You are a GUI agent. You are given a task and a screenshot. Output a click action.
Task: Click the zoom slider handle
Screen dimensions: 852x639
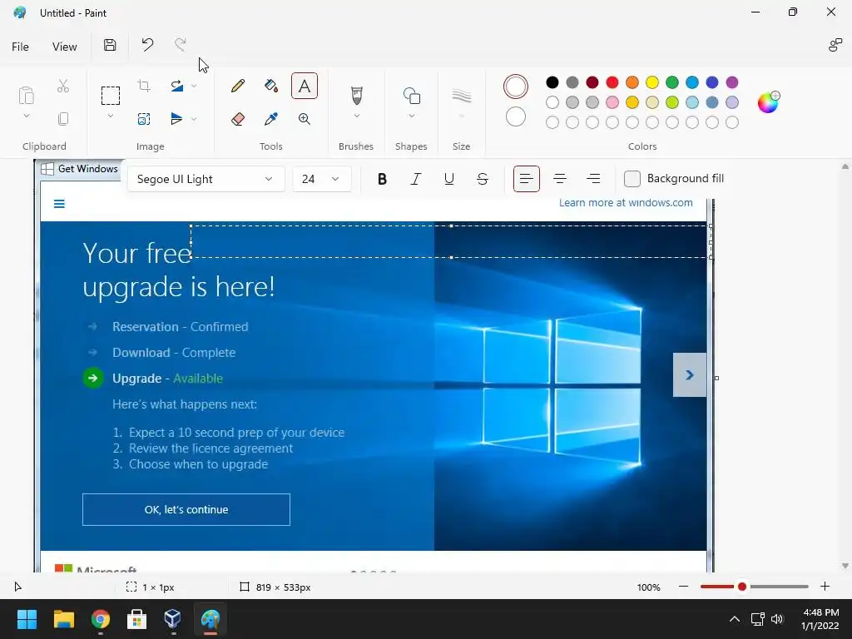click(x=741, y=587)
